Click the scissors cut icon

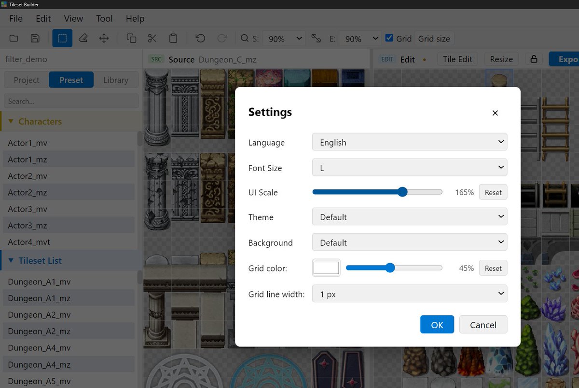[x=152, y=39]
